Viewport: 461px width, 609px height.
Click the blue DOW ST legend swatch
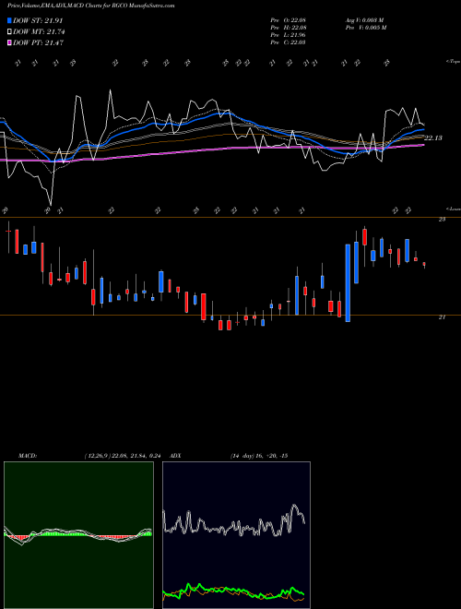coord(10,20)
